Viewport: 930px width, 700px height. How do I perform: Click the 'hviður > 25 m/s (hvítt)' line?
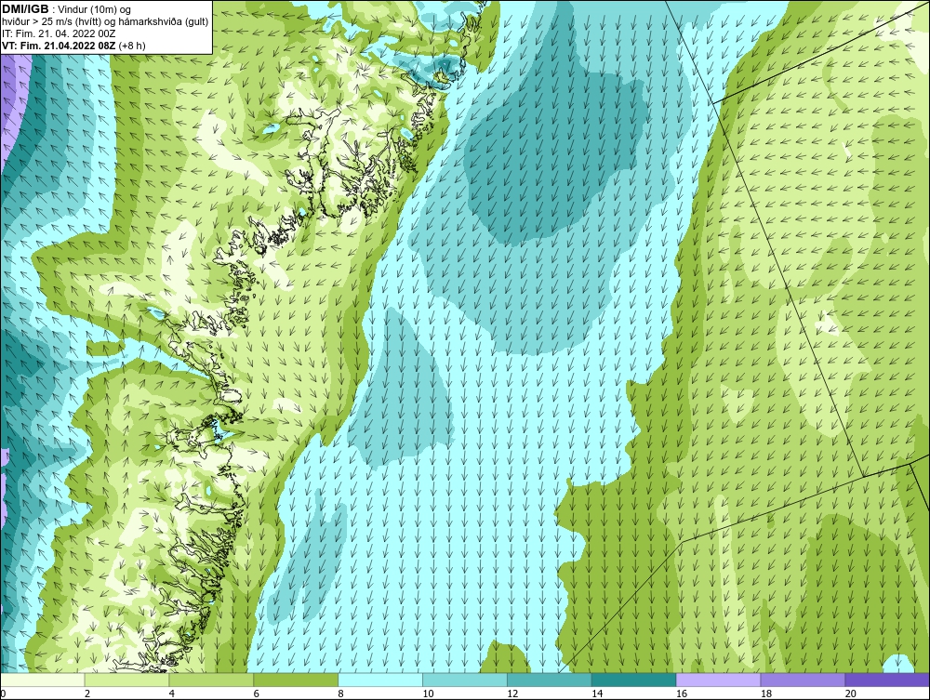tap(106, 22)
